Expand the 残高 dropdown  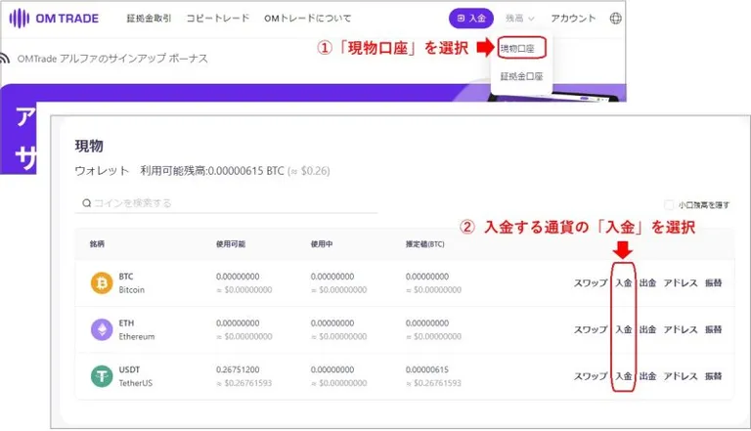click(519, 19)
